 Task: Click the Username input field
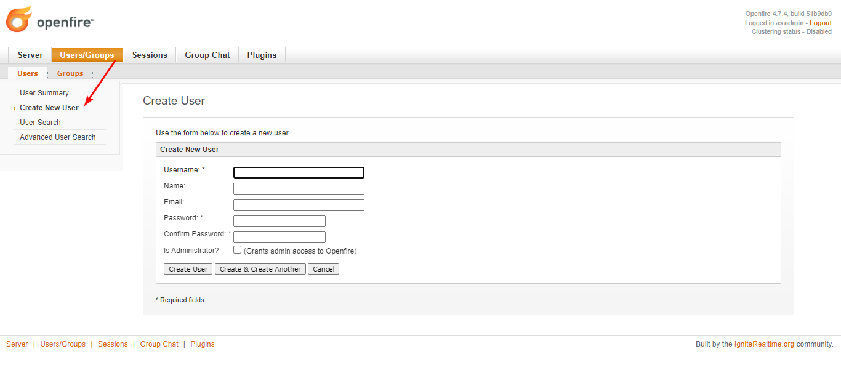click(x=299, y=173)
